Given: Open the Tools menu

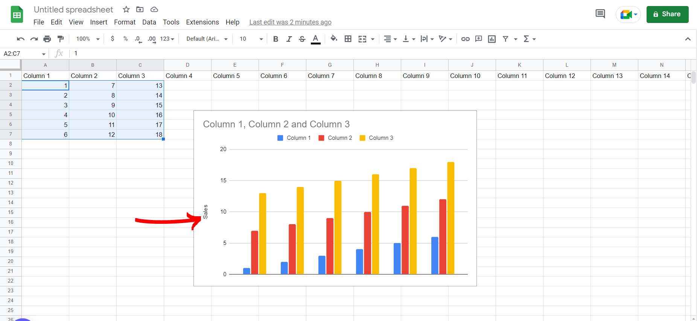Looking at the screenshot, I should click(171, 22).
